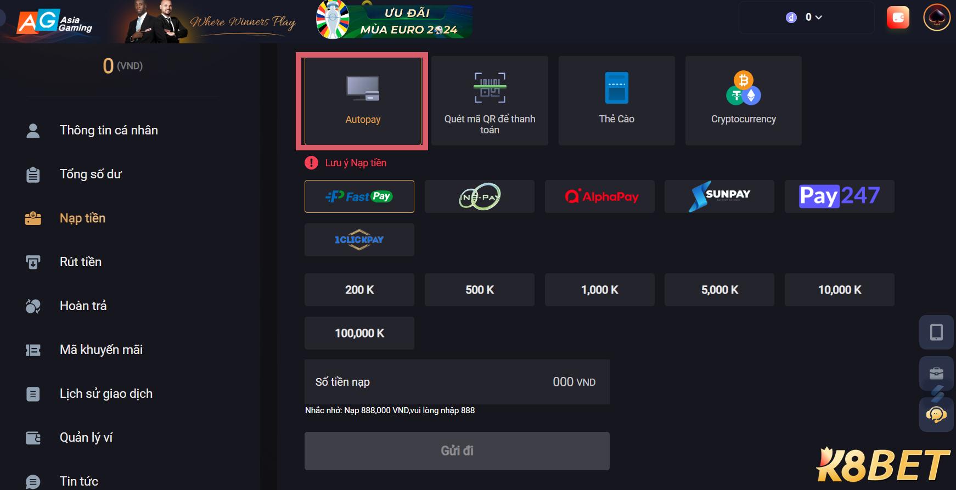
Task: Select the Thẻ Cào payment method
Action: pyautogui.click(x=617, y=101)
